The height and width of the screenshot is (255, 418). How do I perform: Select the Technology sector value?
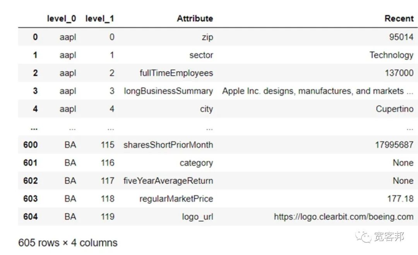pos(391,55)
